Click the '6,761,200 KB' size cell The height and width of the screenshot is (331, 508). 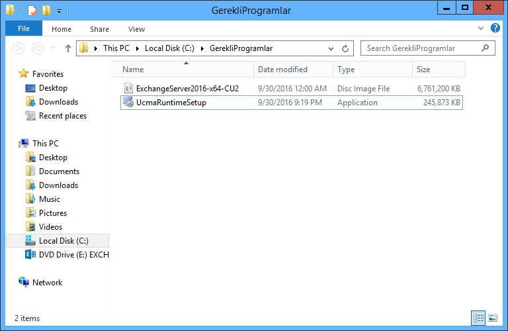click(439, 89)
